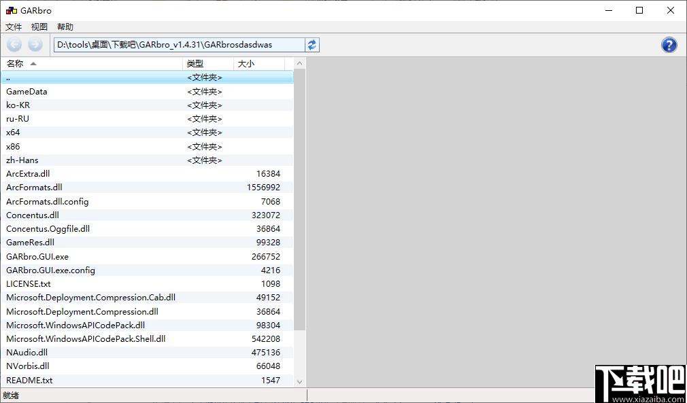Click the 1556992 size value
This screenshot has height=403, width=687.
pyautogui.click(x=263, y=188)
